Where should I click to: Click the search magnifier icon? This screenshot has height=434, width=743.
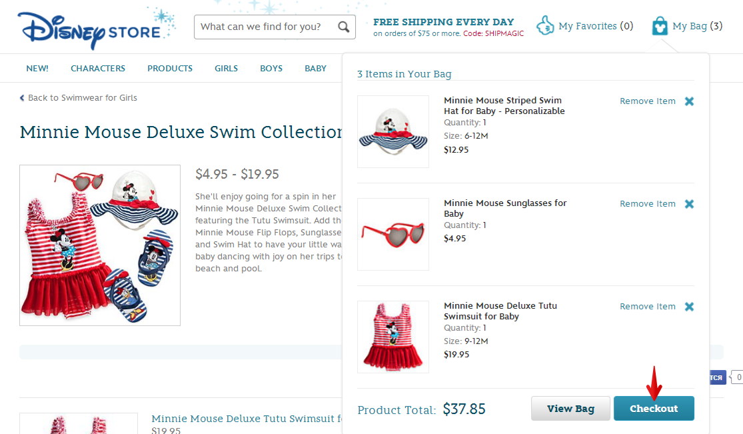click(x=343, y=27)
